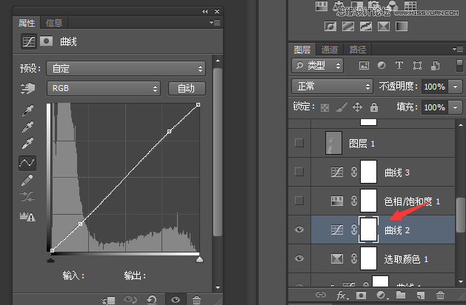Delete adjustment layer via Properties trash icon
Image resolution: width=466 pixels, height=305 pixels.
click(x=196, y=300)
